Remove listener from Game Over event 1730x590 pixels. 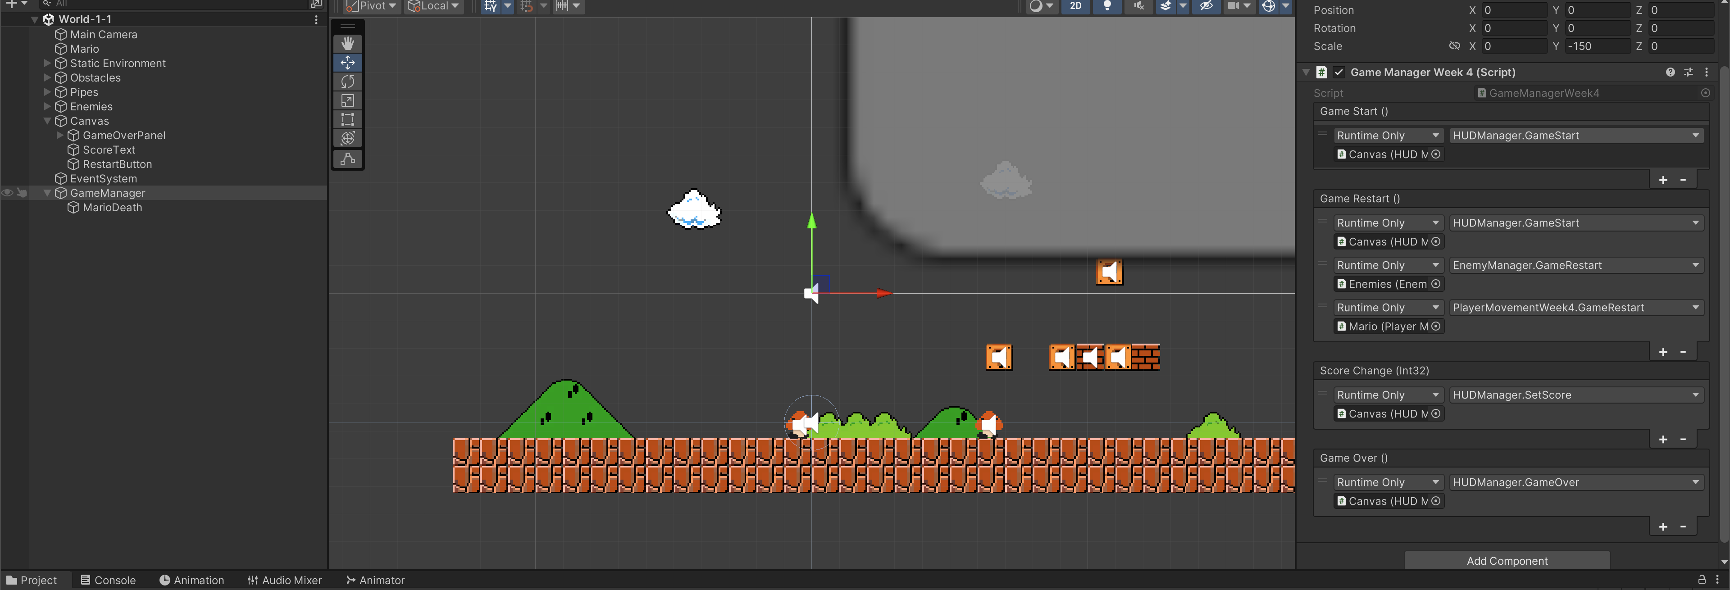pos(1683,526)
